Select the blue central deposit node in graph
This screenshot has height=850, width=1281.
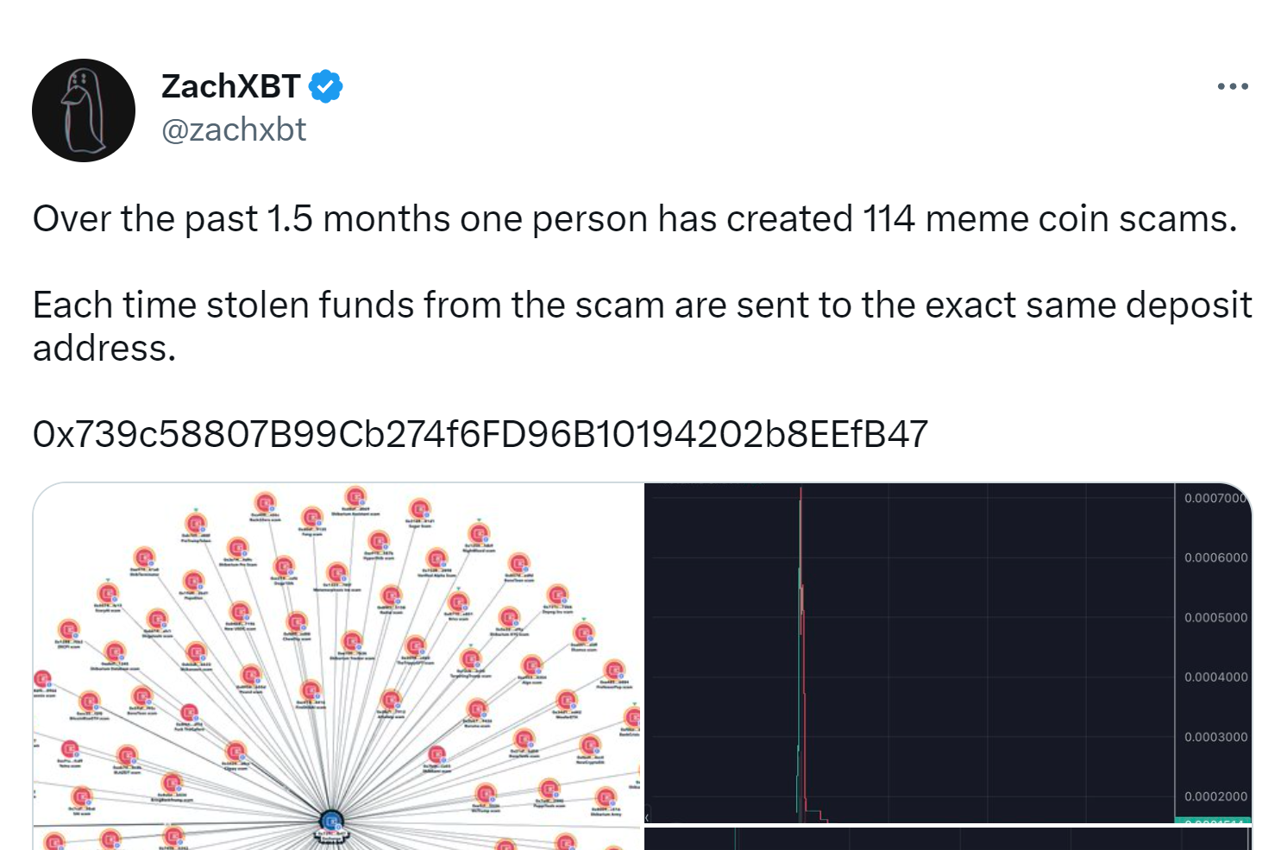[332, 822]
